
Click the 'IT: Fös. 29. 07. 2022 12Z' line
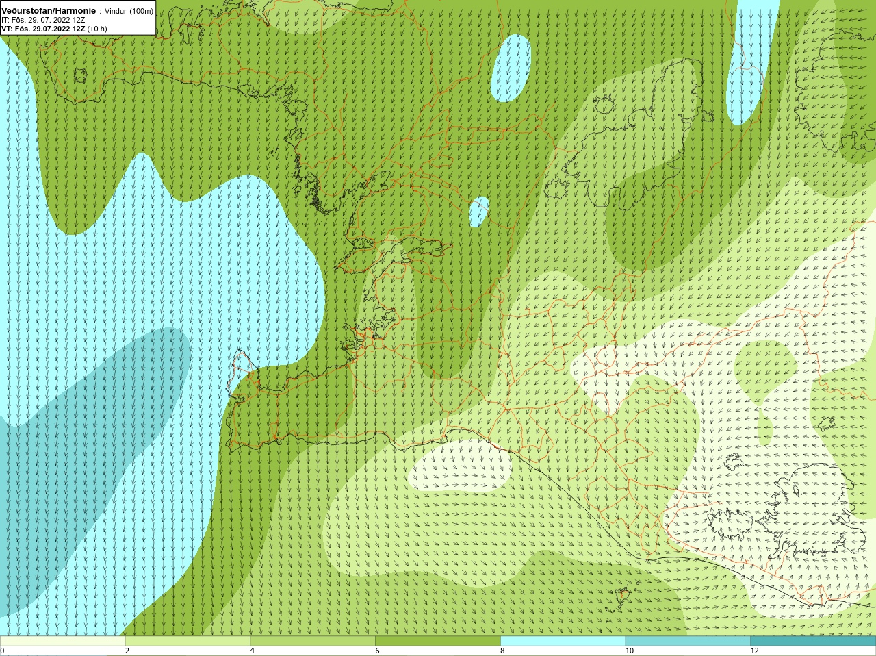43,20
